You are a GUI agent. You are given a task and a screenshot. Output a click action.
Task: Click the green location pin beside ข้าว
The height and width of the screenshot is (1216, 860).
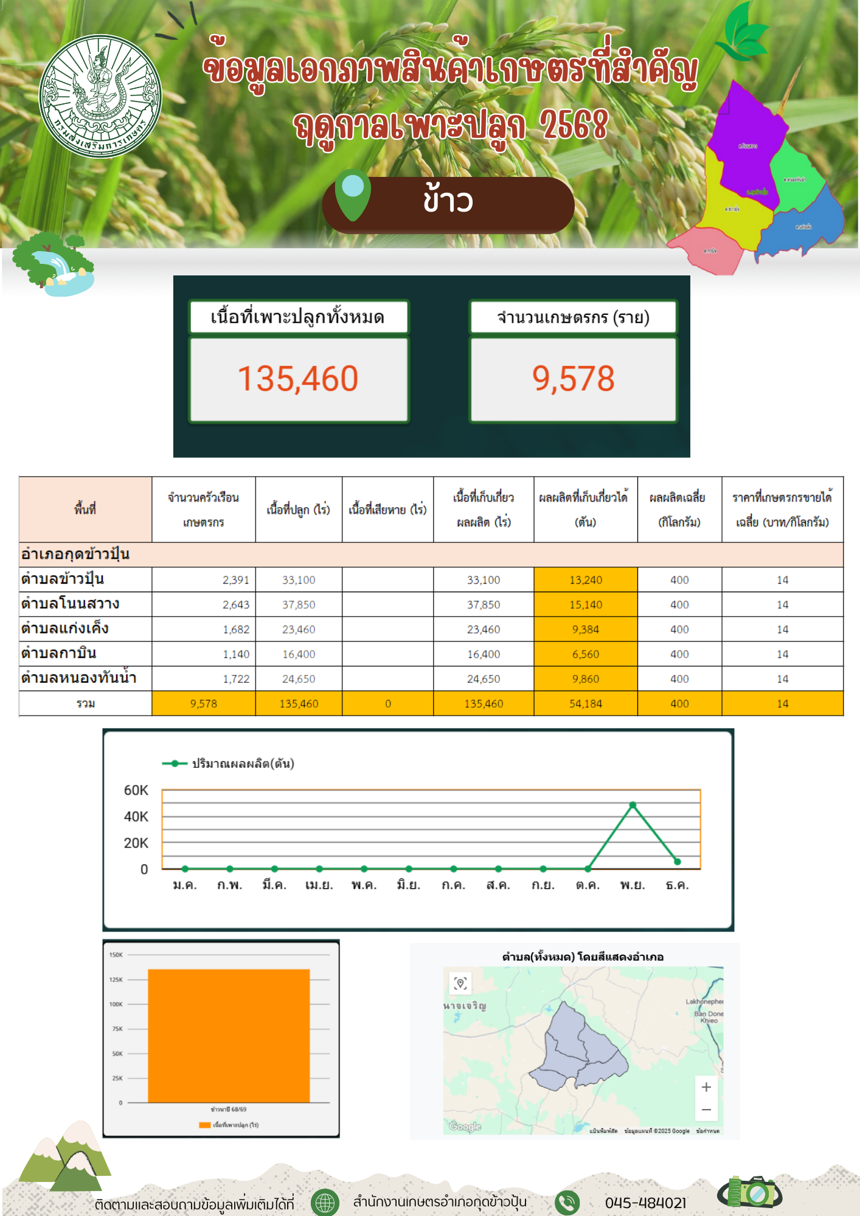click(353, 193)
